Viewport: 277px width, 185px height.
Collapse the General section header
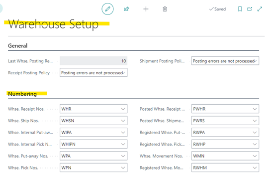pyautogui.click(x=18, y=46)
